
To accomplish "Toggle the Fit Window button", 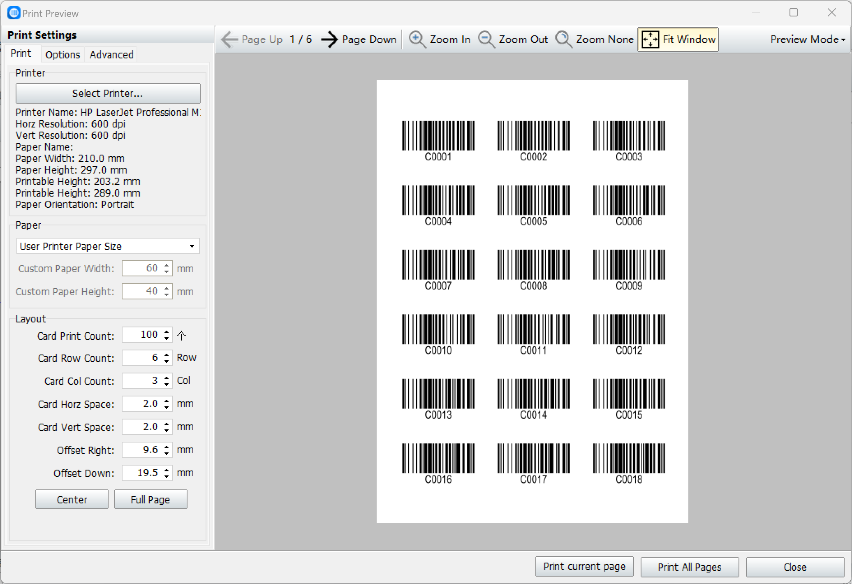I will (x=678, y=39).
